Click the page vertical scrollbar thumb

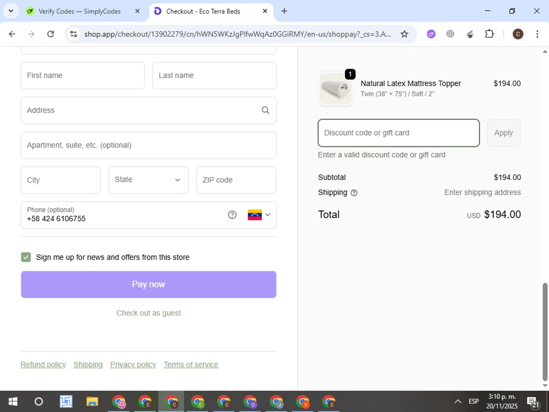tap(545, 331)
